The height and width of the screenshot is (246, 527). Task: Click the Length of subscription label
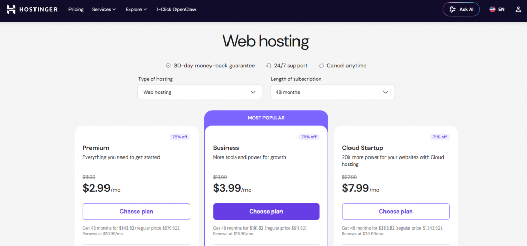coord(296,79)
